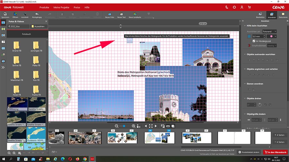Open the Ausrichten am Fotorand dropdown
289x162 pixels.
tap(269, 31)
